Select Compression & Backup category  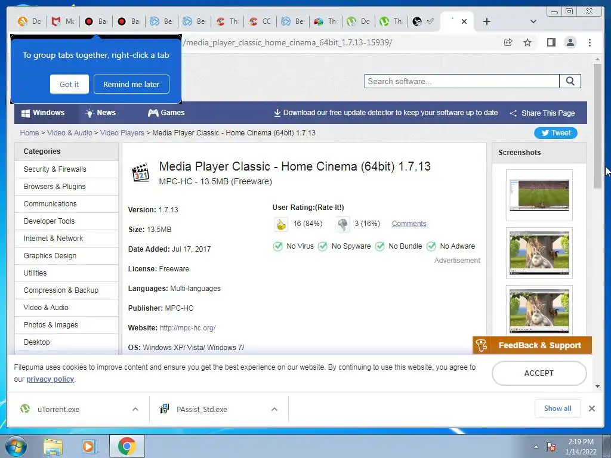67,290
